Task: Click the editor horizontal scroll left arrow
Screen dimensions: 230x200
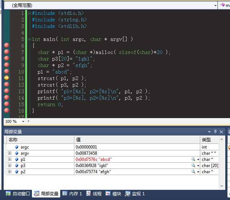Action: pyautogui.click(x=28, y=121)
